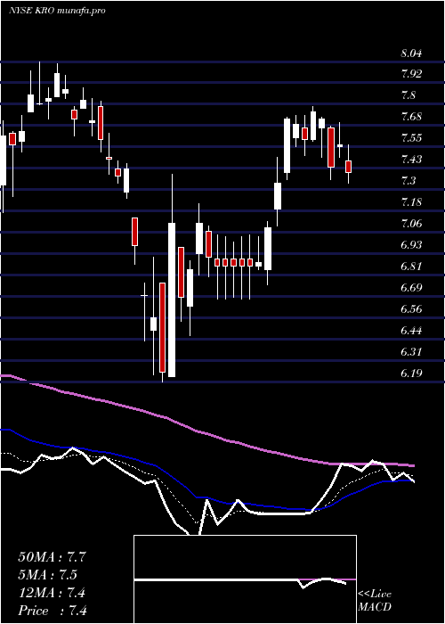Viewport: 445px width, 624px height.
Task: Click the 'Price : 7.4' reading
Action: [52, 611]
